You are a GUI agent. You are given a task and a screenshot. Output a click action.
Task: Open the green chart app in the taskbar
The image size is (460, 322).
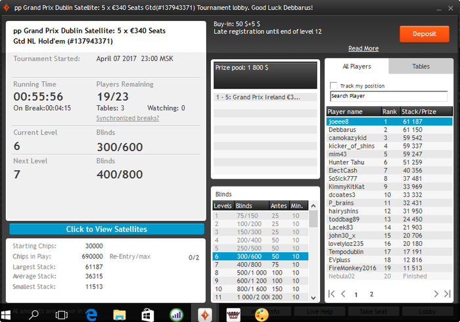[x=176, y=315]
